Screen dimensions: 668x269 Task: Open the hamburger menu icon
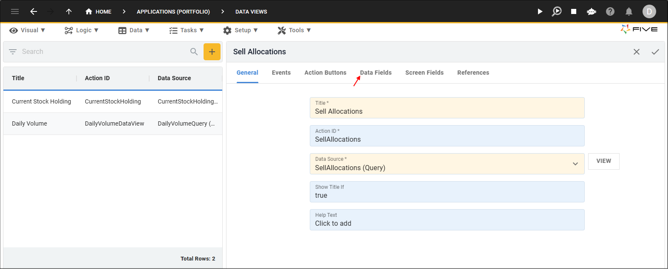click(x=15, y=11)
